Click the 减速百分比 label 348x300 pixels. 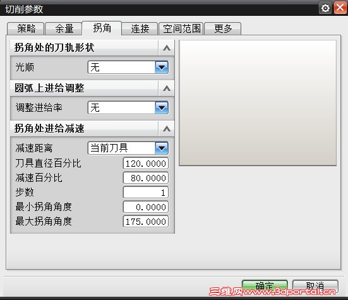click(x=39, y=178)
